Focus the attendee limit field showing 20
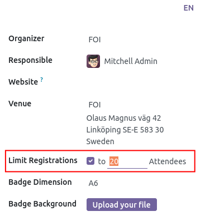210x221 pixels. coord(127,161)
